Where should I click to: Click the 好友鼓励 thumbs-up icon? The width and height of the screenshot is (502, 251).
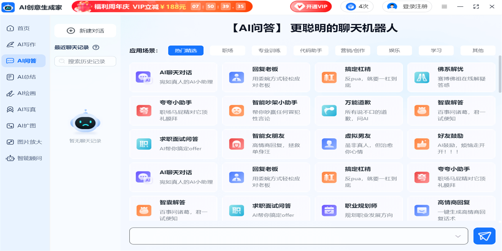pos(422,144)
